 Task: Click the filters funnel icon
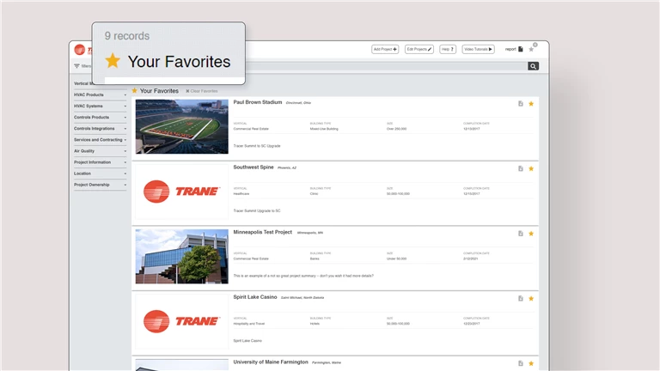(76, 66)
